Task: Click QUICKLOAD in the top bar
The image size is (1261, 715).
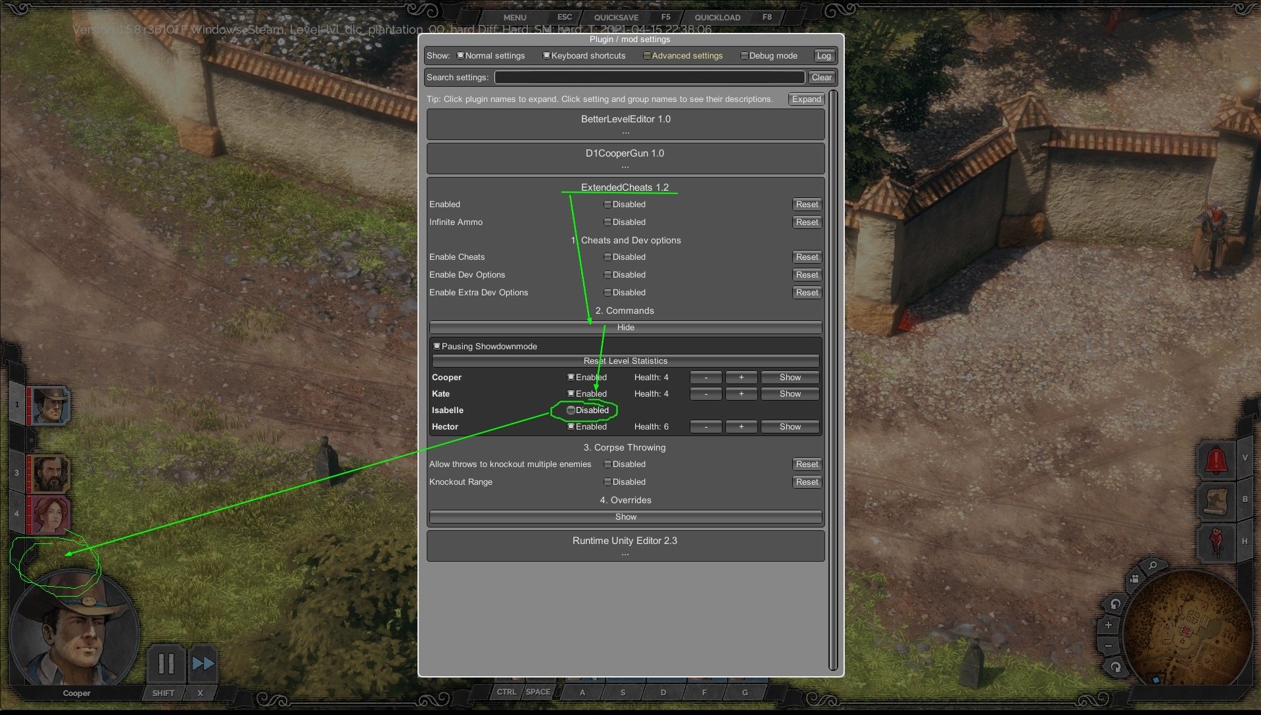Action: coord(717,18)
